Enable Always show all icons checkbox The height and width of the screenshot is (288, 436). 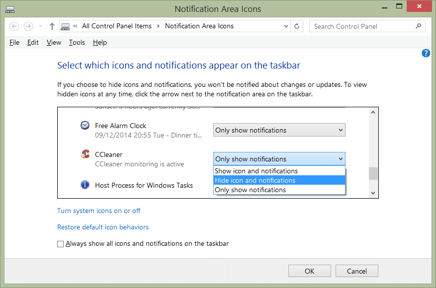[60, 244]
